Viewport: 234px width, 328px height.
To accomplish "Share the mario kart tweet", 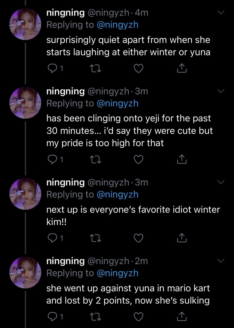I will coord(182,317).
